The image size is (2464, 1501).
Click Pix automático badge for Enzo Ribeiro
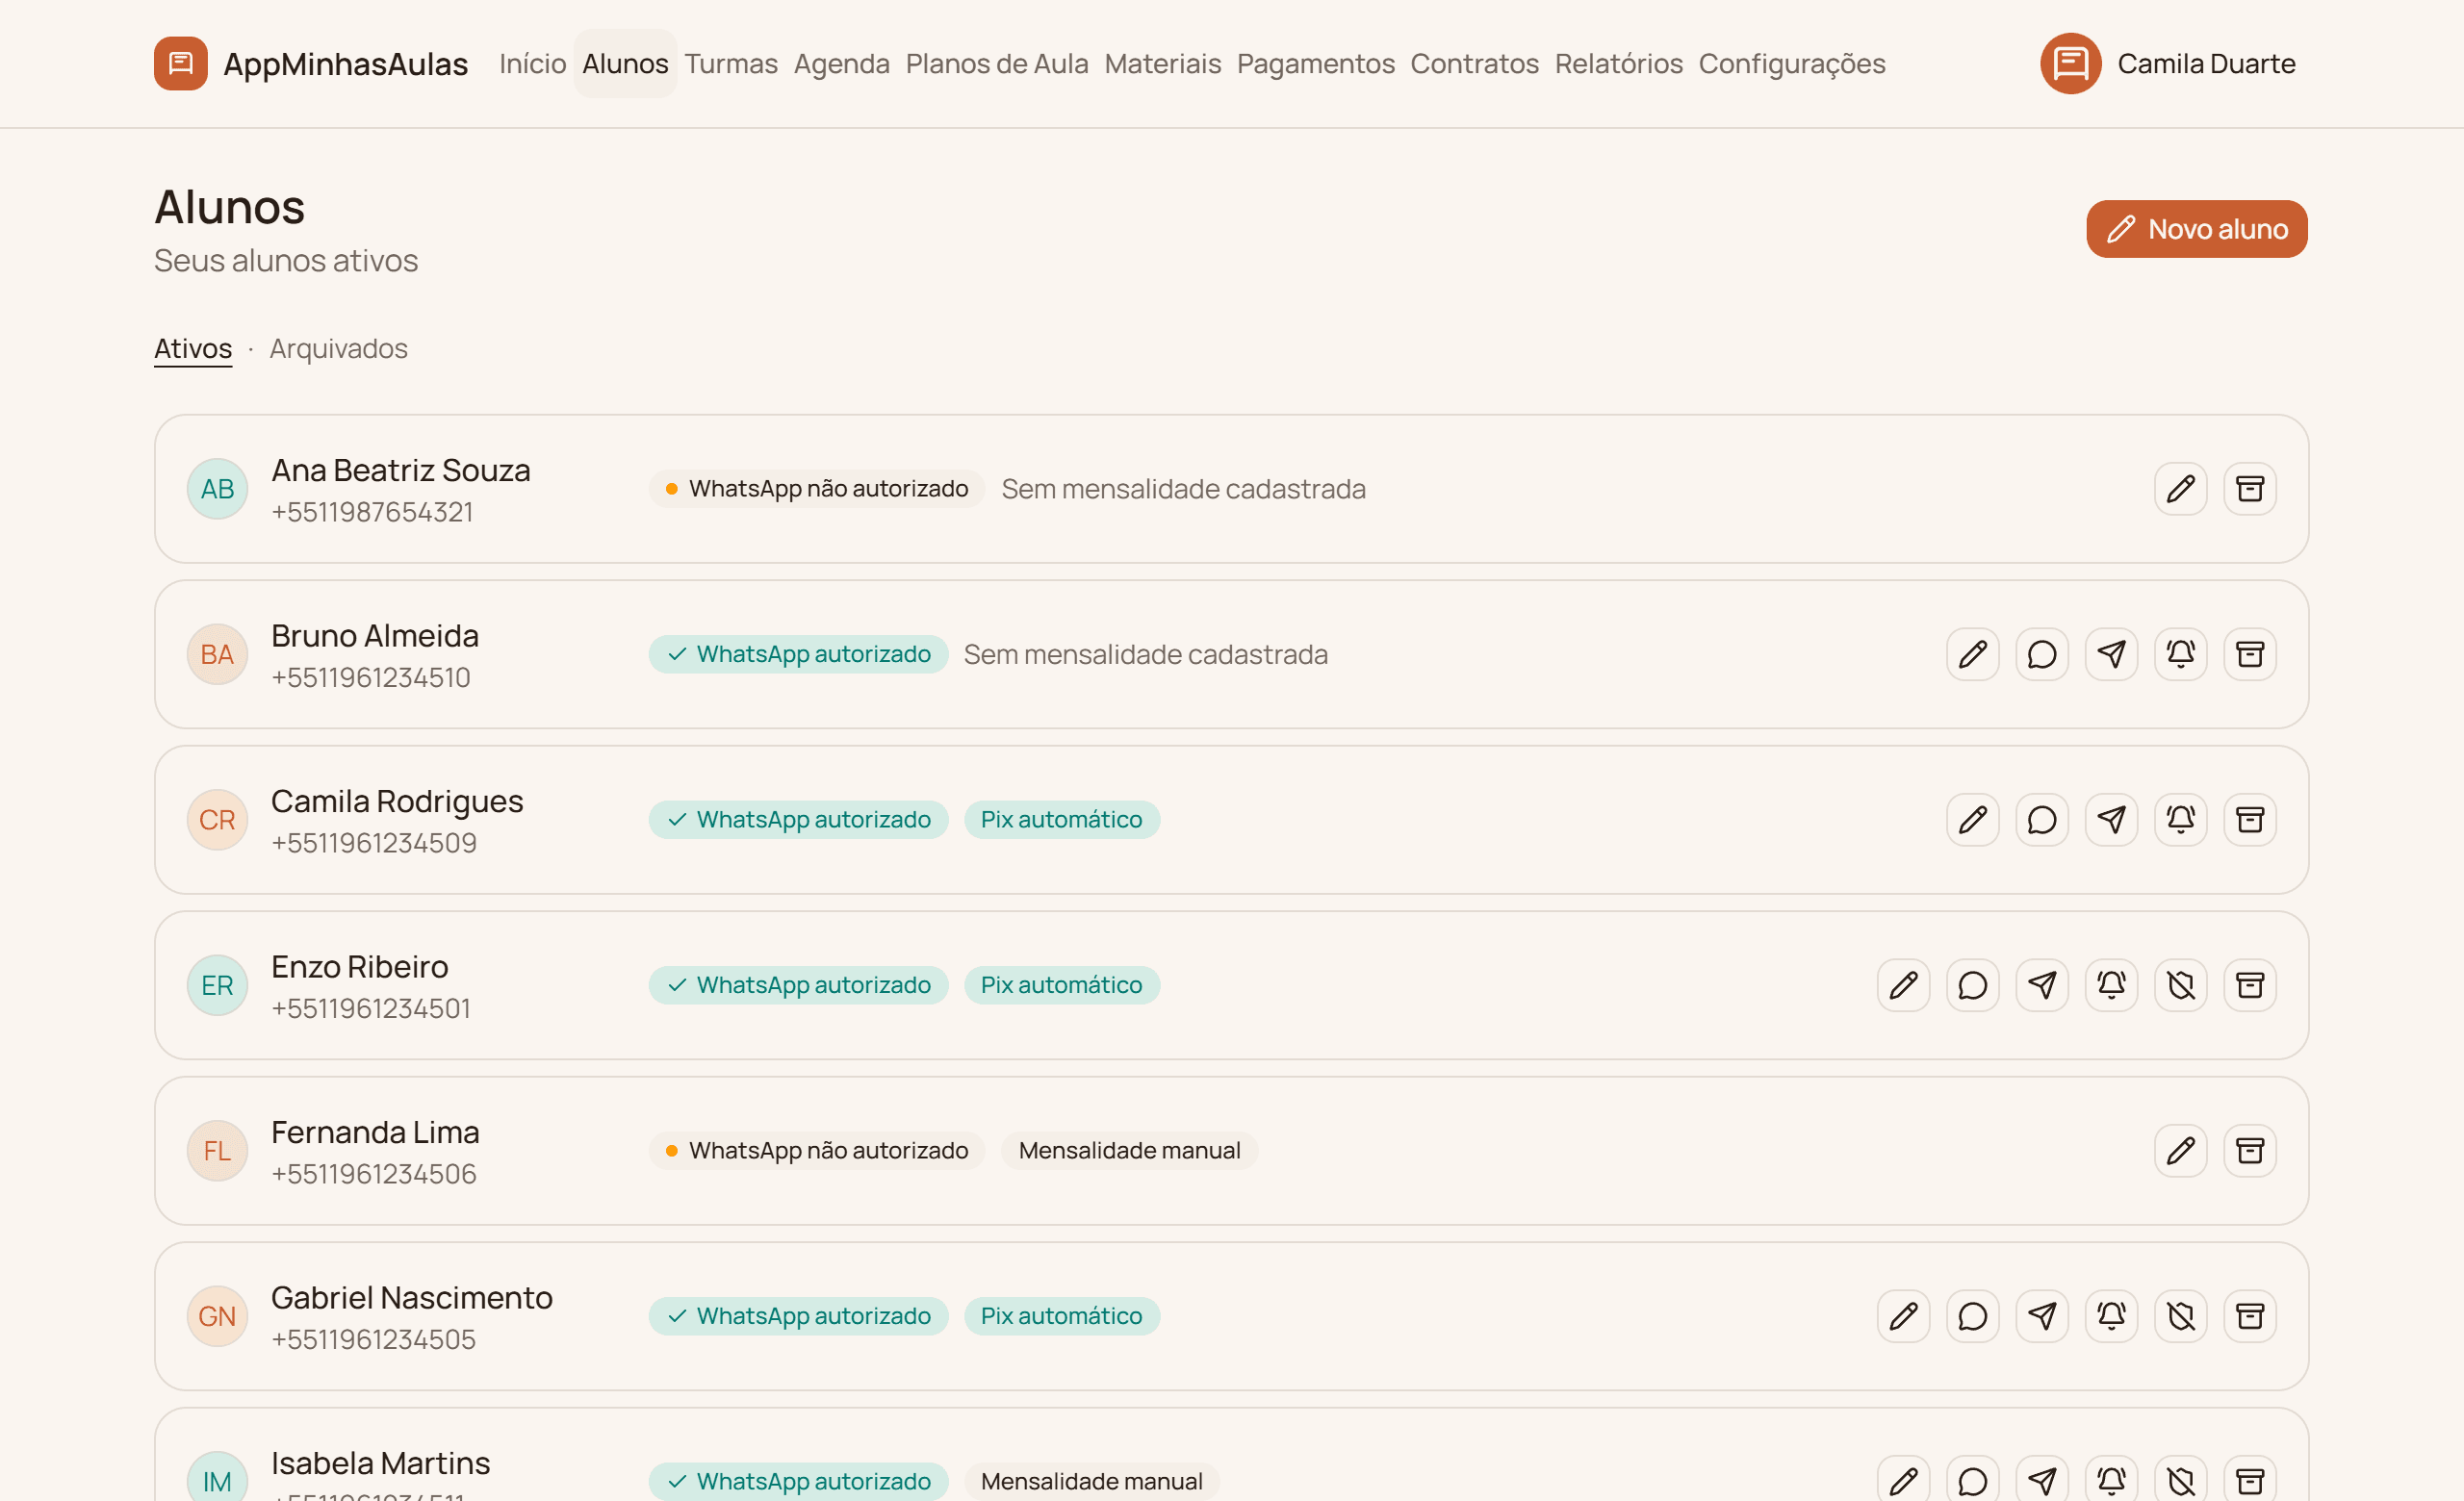pyautogui.click(x=1061, y=985)
